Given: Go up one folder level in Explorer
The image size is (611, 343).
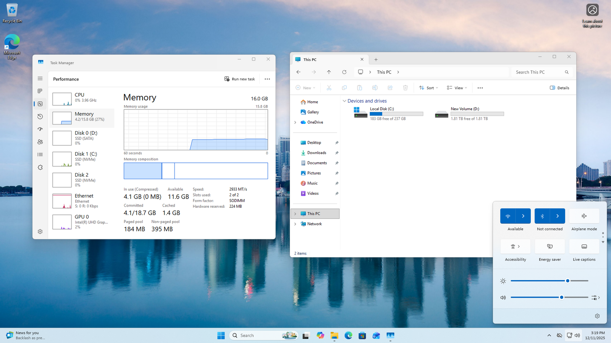Looking at the screenshot, I should (x=329, y=72).
